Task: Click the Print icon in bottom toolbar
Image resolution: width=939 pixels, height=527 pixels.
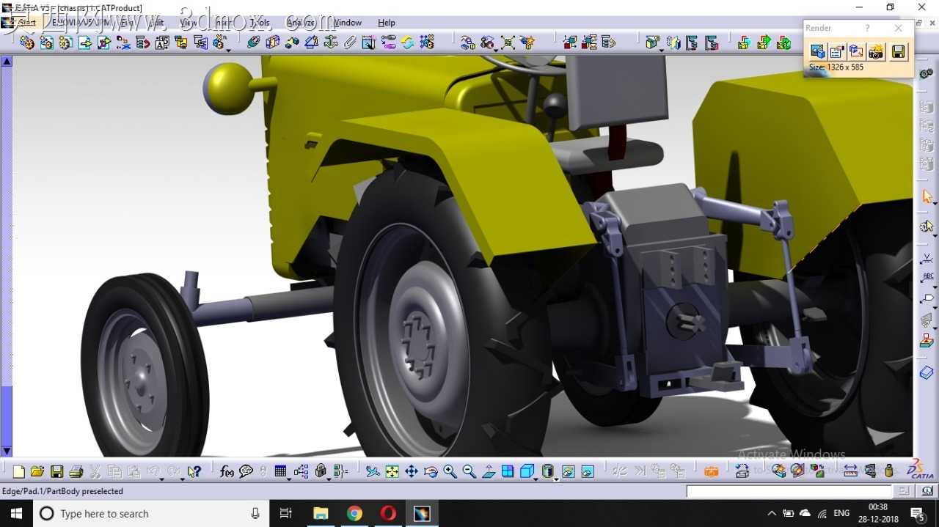Action: [x=76, y=471]
